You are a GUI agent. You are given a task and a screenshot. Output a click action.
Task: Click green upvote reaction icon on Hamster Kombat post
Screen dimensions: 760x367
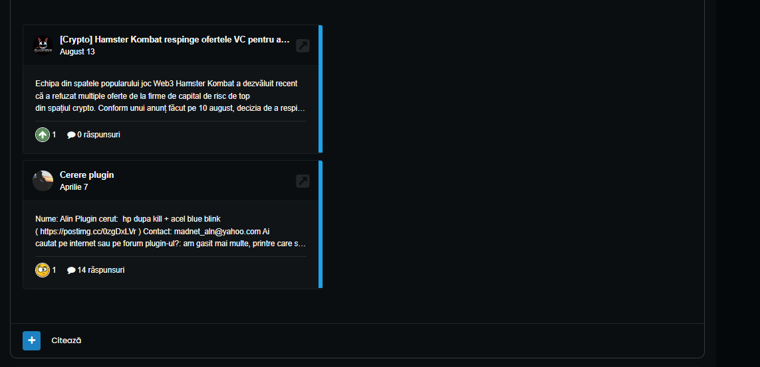[43, 135]
